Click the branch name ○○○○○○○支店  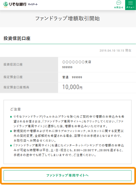[77, 62]
